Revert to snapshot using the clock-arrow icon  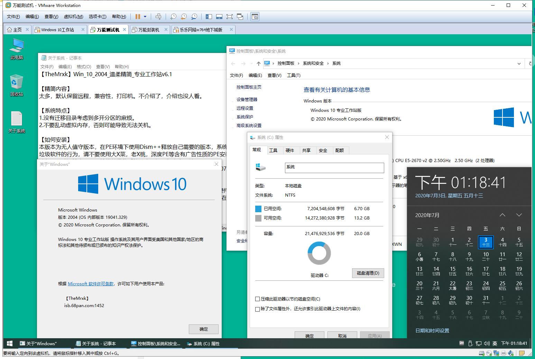[x=184, y=17]
